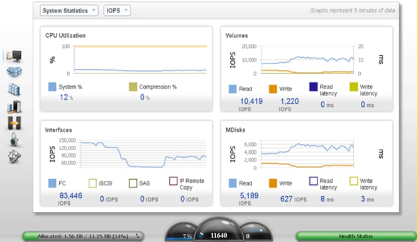Click the Interfaces panel heading
This screenshot has height=242, width=418.
(58, 129)
